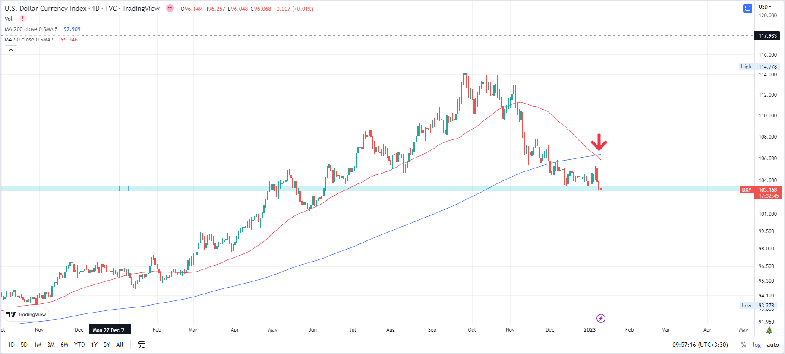The image size is (785, 354).
Task: Select the 1M time range
Action: coord(38,345)
